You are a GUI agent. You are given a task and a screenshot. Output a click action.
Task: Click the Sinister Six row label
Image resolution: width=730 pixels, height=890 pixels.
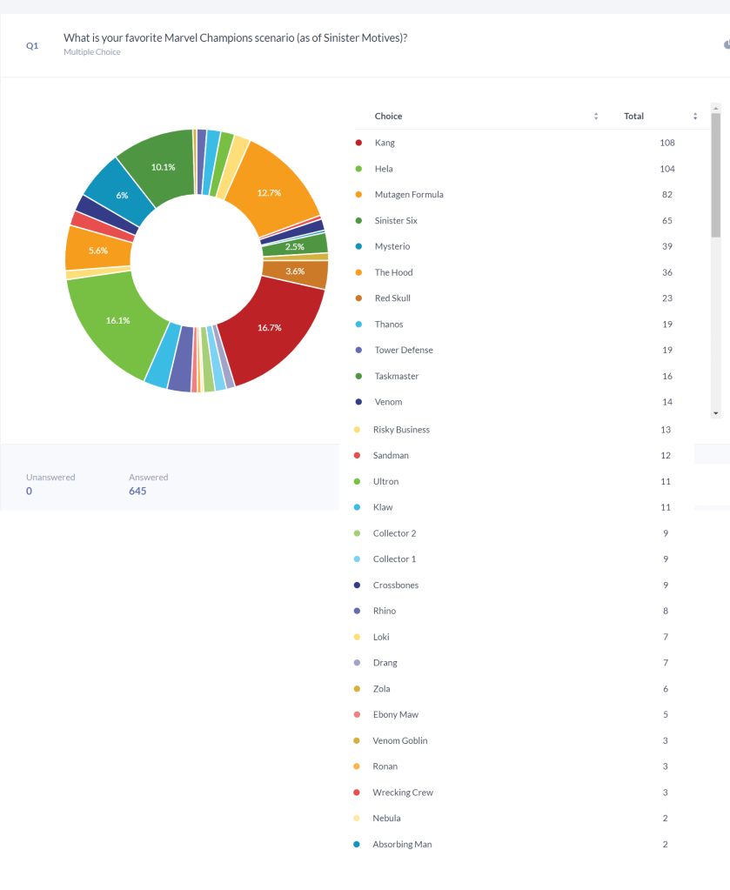pos(396,221)
